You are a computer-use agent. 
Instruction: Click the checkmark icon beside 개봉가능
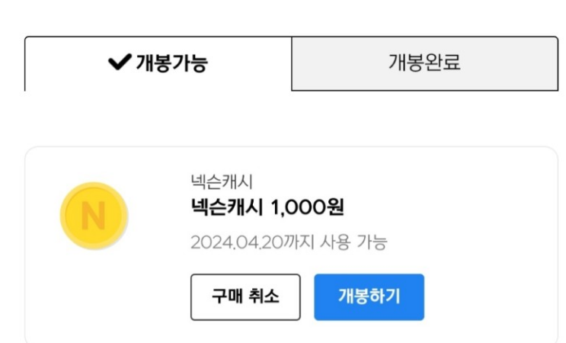[121, 64]
